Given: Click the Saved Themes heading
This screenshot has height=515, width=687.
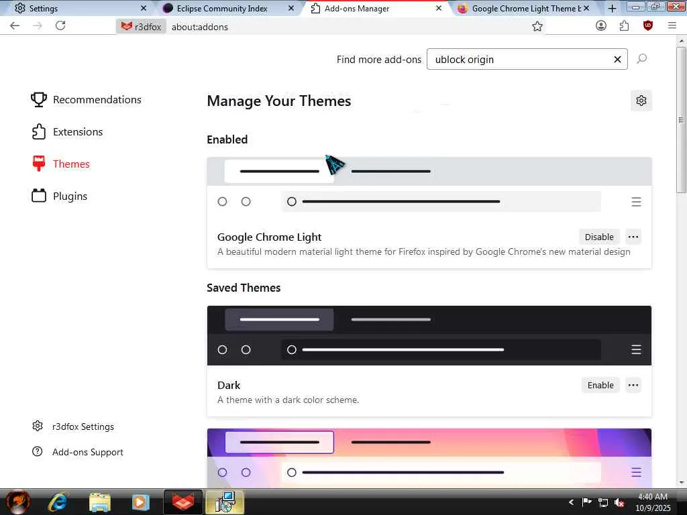Looking at the screenshot, I should click(x=244, y=288).
